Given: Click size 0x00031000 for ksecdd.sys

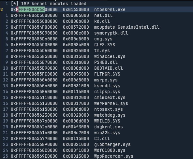Looking at the screenshot, I should coord(76,86).
